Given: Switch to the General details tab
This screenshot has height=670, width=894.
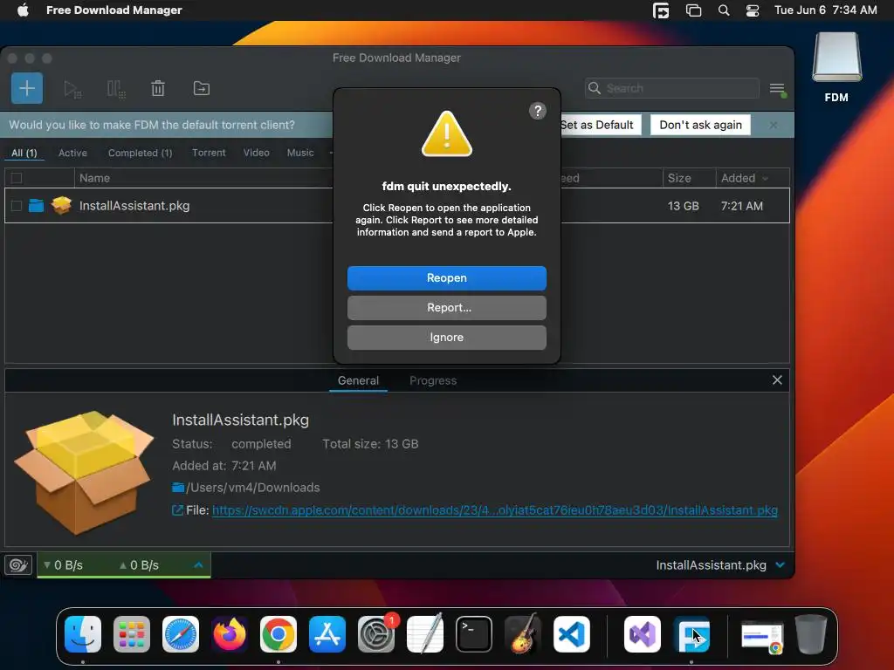Looking at the screenshot, I should (x=358, y=380).
